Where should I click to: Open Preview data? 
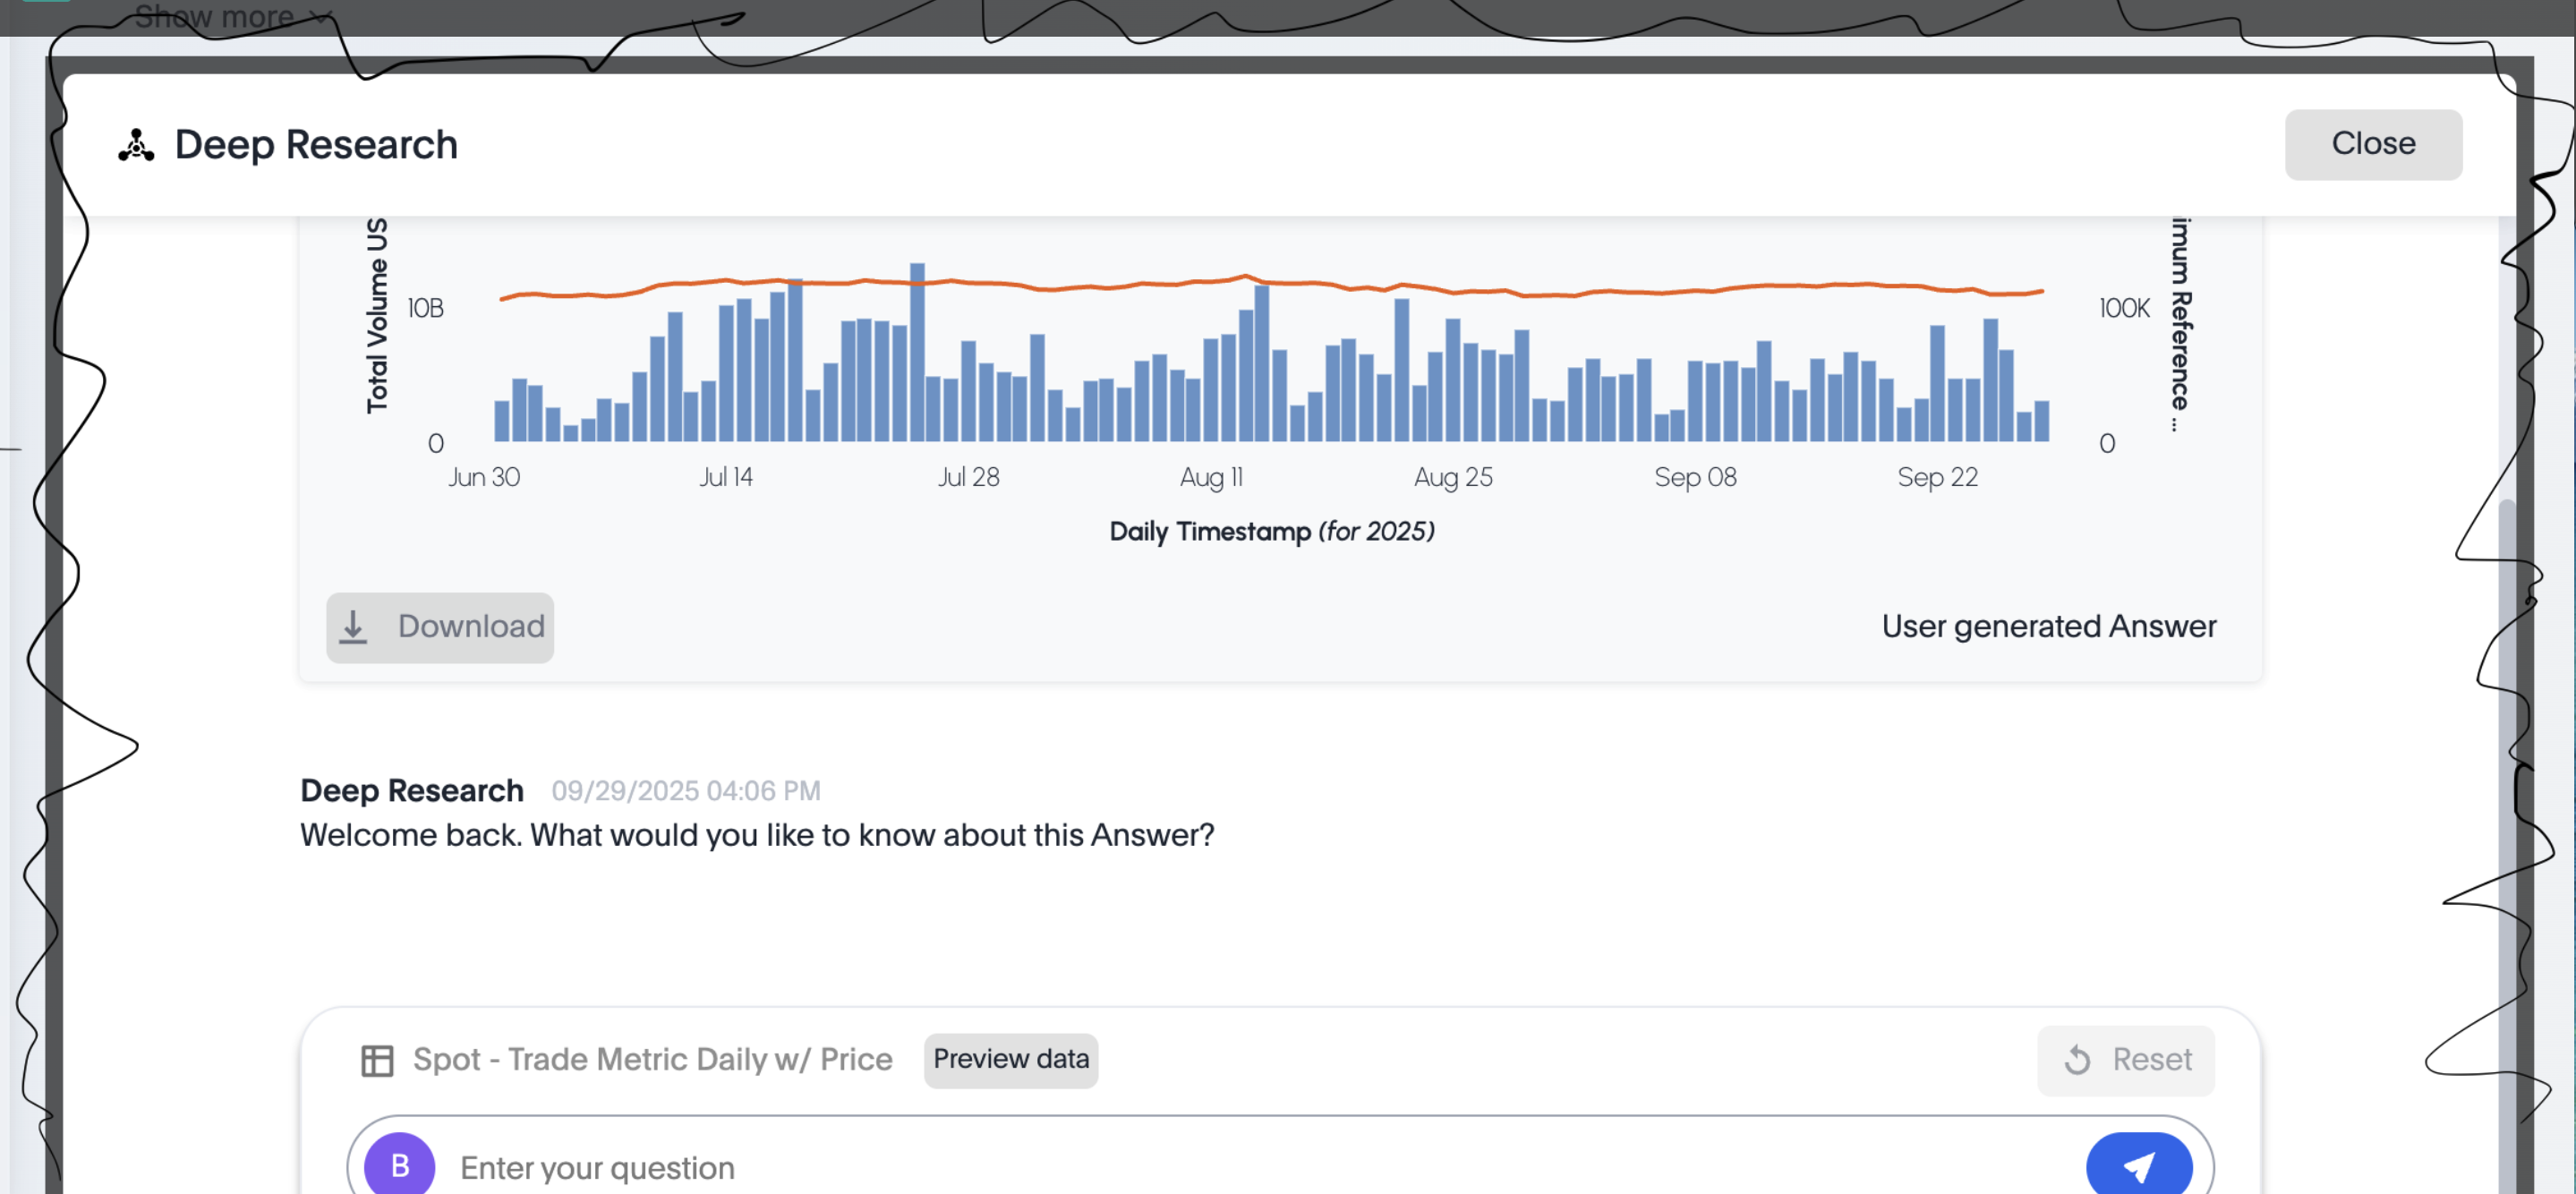point(1010,1059)
